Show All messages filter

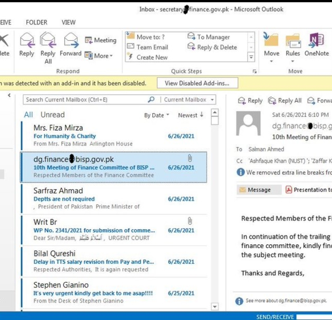click(28, 115)
